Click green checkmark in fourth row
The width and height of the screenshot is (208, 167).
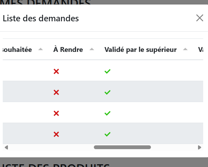(108, 134)
